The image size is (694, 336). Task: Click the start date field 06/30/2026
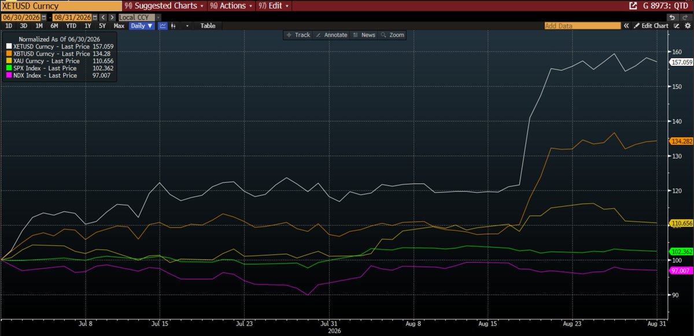point(21,17)
